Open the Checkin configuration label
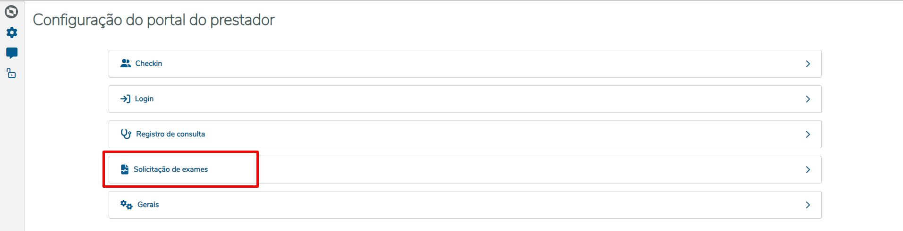Screen dimensions: 903x231 click(149, 64)
